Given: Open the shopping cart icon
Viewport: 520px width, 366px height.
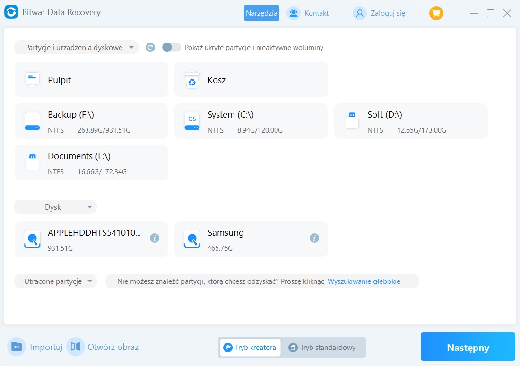Looking at the screenshot, I should (x=436, y=13).
